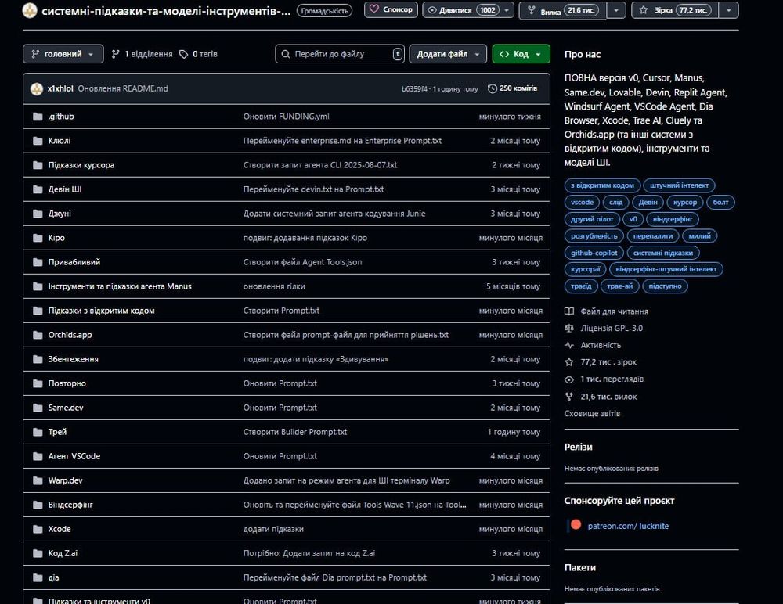783x604 pixels.
Task: Expand the Дивитися notifications dropdown arrow
Action: pyautogui.click(x=507, y=10)
